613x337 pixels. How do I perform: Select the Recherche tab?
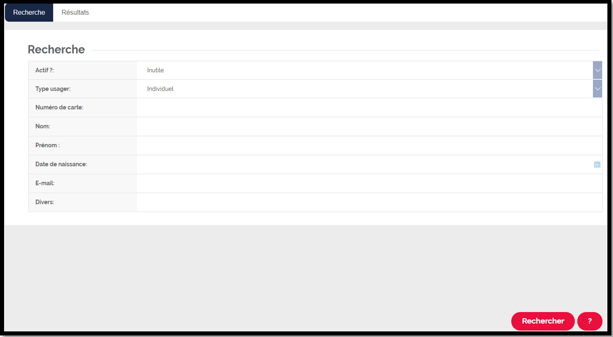29,12
